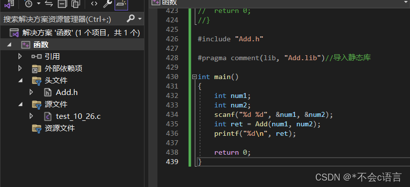
Task: Expand the 外部依赖项 node arrow
Action: (x=20, y=69)
